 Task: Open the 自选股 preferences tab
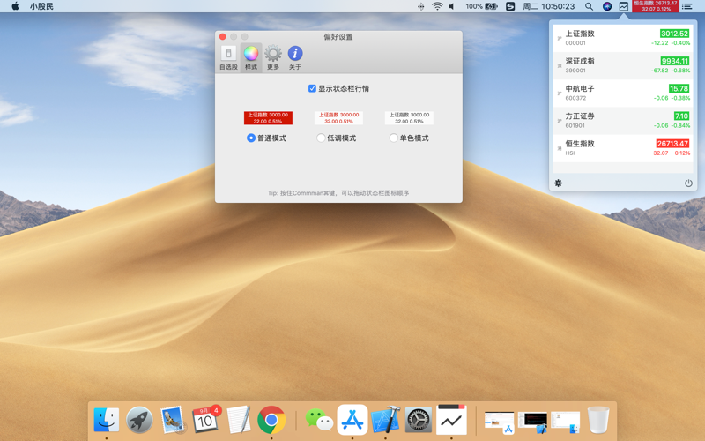(228, 57)
